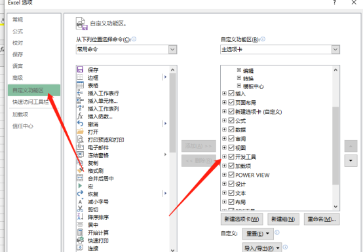Click the 连接 icon
The image size is (363, 252).
(x=80, y=247)
